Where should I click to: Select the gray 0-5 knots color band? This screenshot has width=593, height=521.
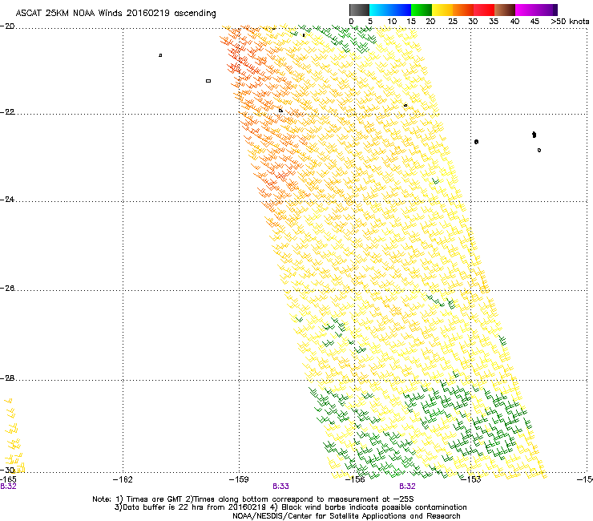pos(359,10)
